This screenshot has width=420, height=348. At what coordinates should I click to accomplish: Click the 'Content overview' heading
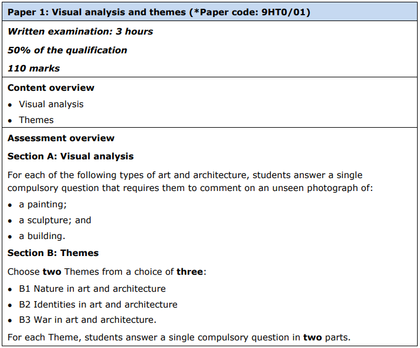click(x=51, y=87)
